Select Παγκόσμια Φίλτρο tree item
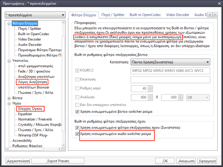This screenshot has height=167, width=223. pos(40,50)
